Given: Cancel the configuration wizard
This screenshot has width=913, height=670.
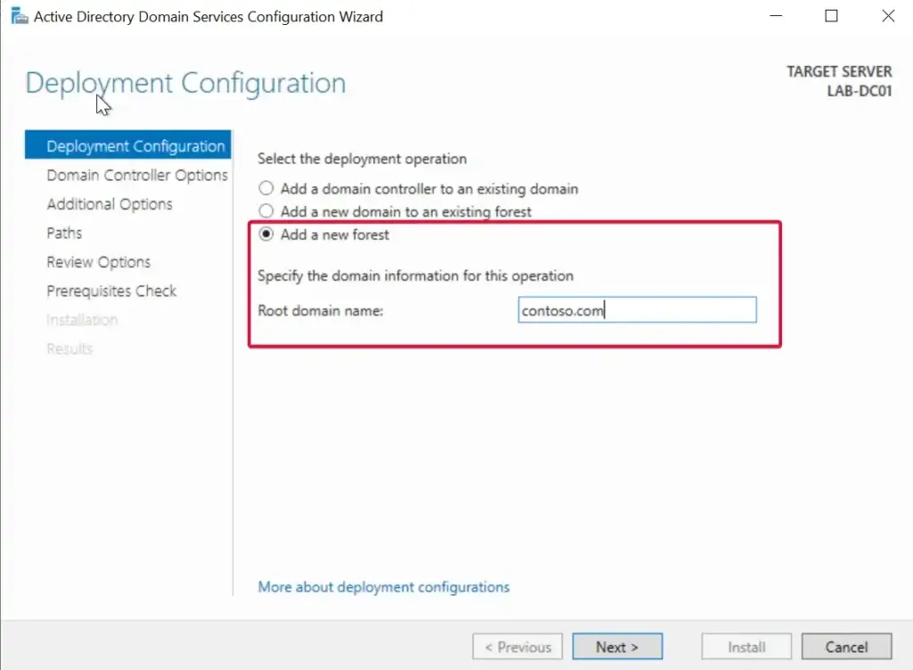Looking at the screenshot, I should pos(846,647).
